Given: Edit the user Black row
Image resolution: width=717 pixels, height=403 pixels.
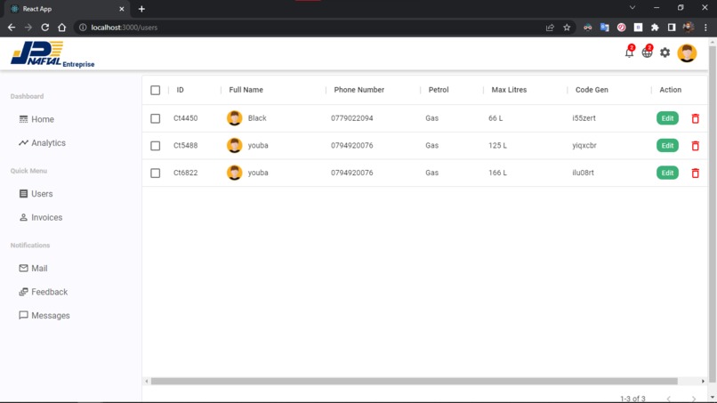Looking at the screenshot, I should tap(667, 118).
